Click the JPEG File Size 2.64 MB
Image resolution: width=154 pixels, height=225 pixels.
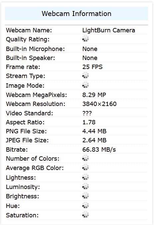coord(94,140)
